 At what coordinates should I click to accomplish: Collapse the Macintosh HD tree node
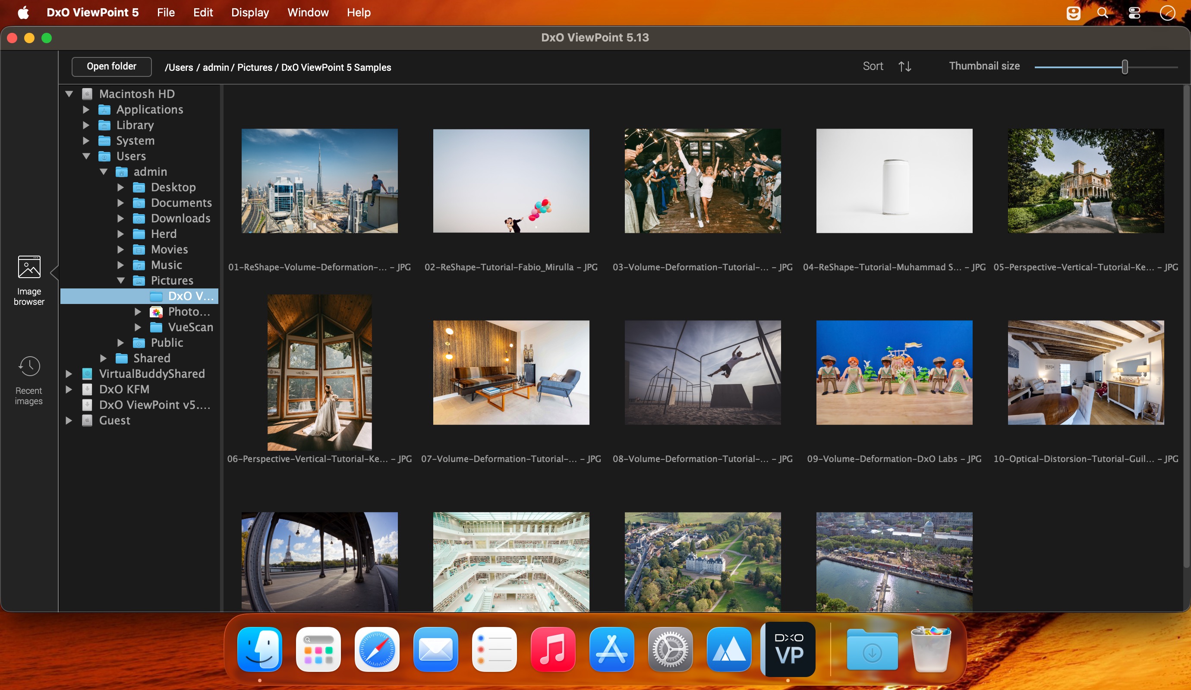click(x=69, y=94)
